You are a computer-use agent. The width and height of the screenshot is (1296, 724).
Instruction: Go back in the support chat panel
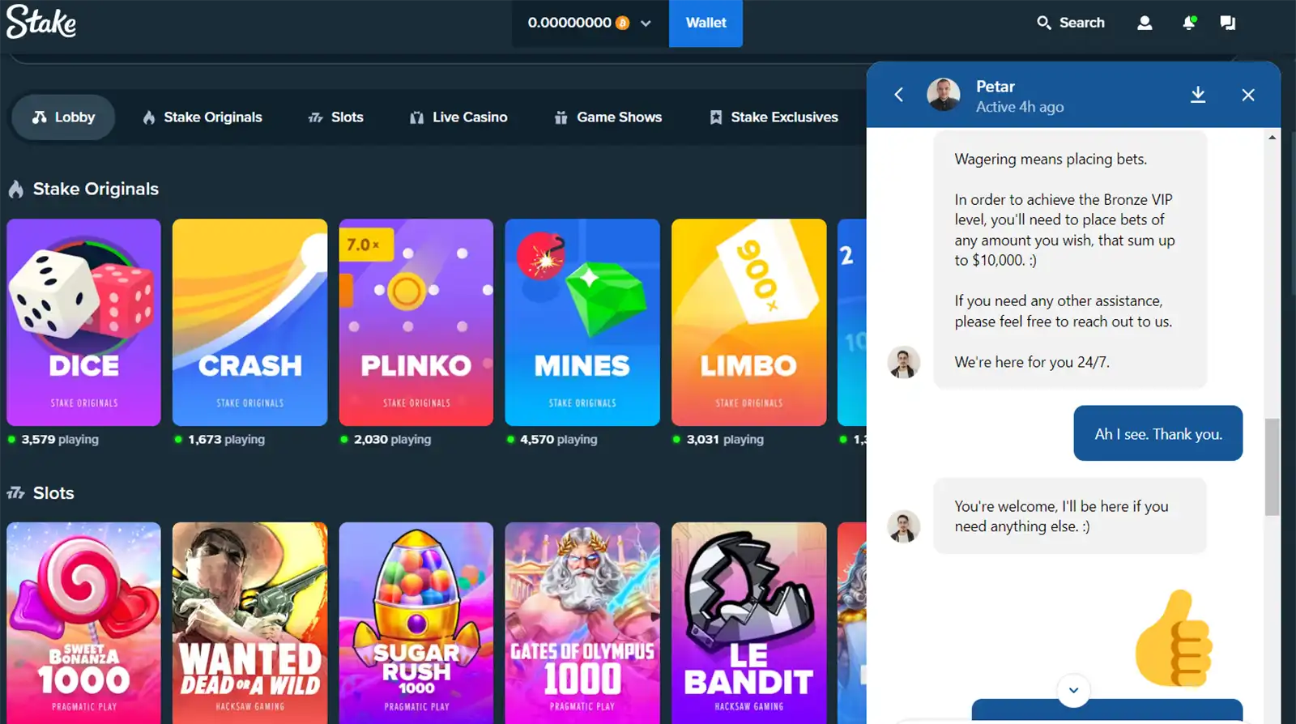click(x=898, y=95)
